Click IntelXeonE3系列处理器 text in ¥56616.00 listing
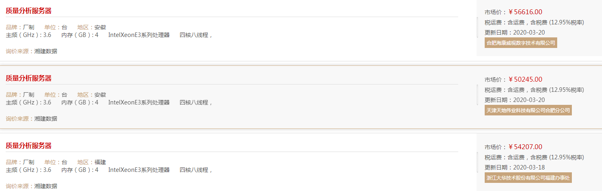 139,35
